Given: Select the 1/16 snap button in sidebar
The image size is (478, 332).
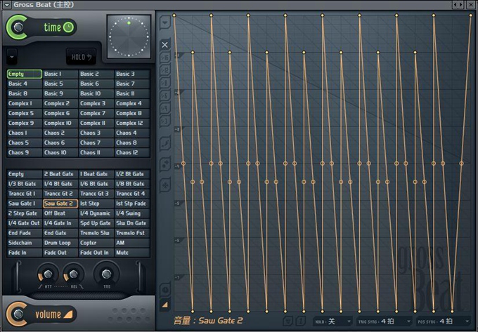Looking at the screenshot, I should coord(165,58).
